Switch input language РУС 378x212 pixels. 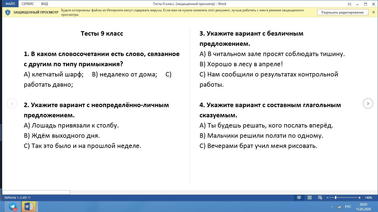click(348, 207)
